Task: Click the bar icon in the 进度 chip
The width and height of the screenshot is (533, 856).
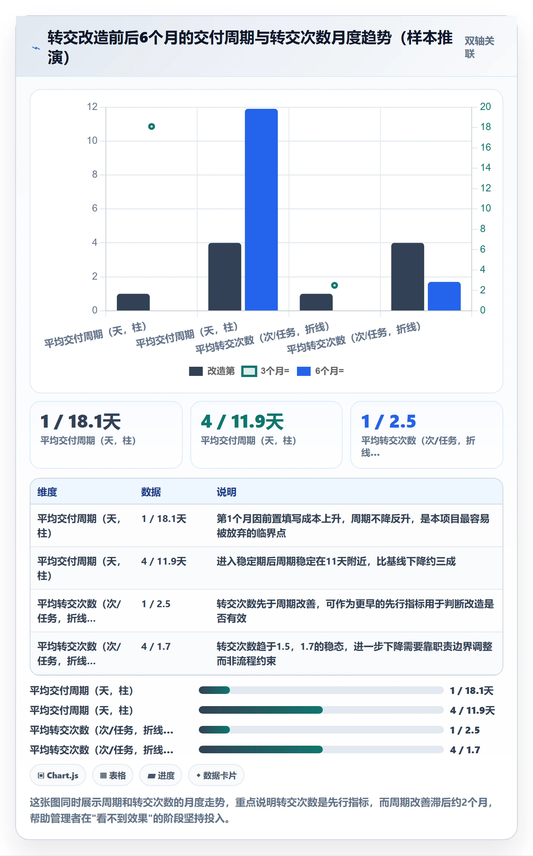Action: (152, 776)
